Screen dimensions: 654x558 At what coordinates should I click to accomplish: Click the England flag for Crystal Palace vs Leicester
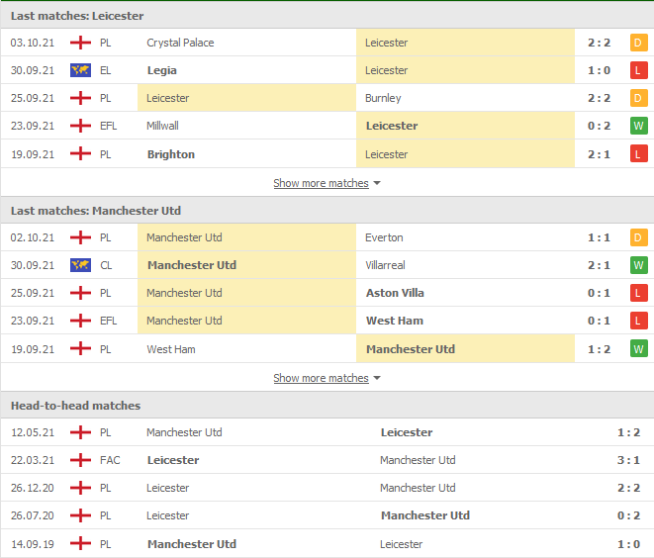tap(80, 43)
